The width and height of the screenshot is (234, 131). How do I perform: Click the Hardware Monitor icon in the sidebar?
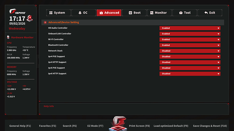click(8, 37)
